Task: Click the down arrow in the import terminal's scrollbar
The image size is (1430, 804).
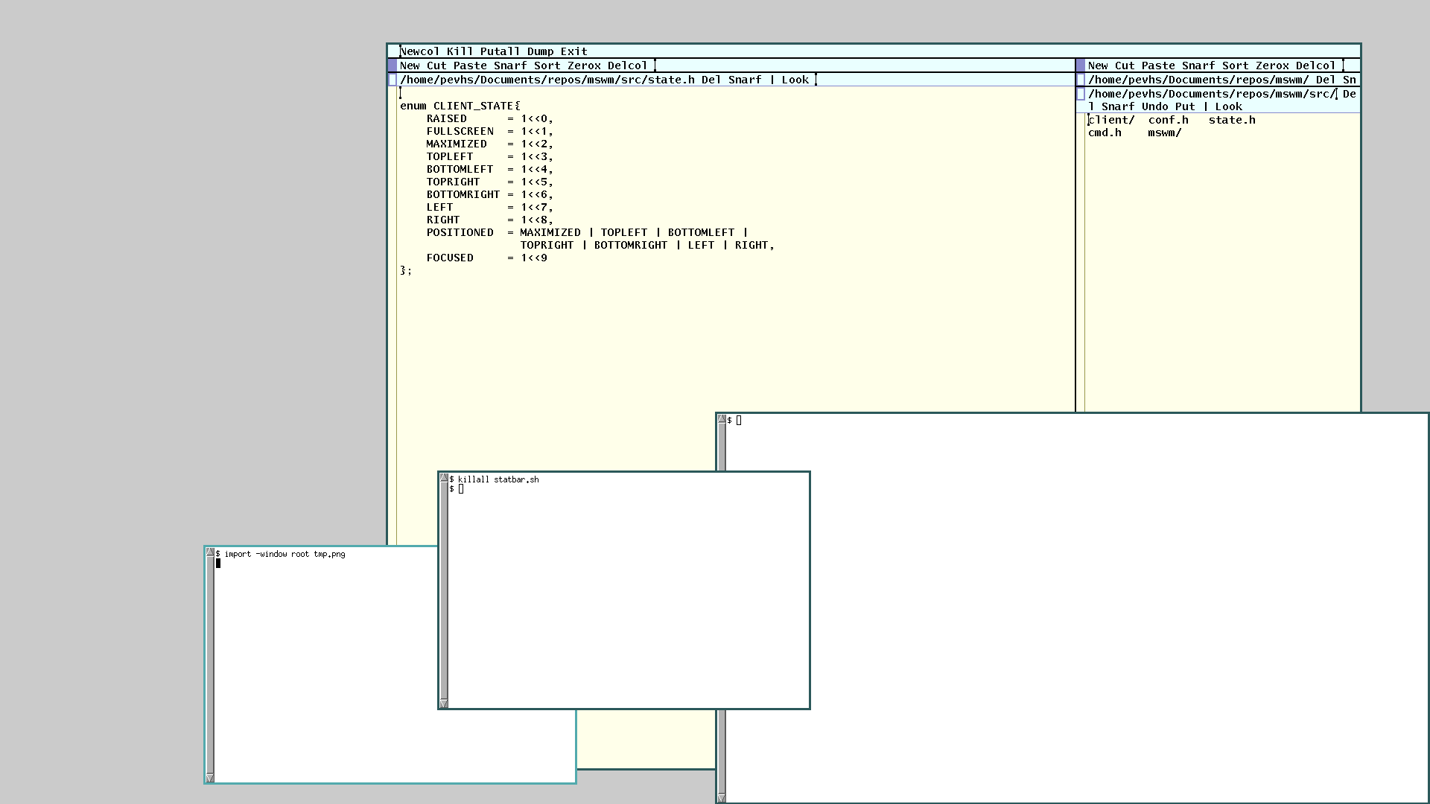Action: 210,778
